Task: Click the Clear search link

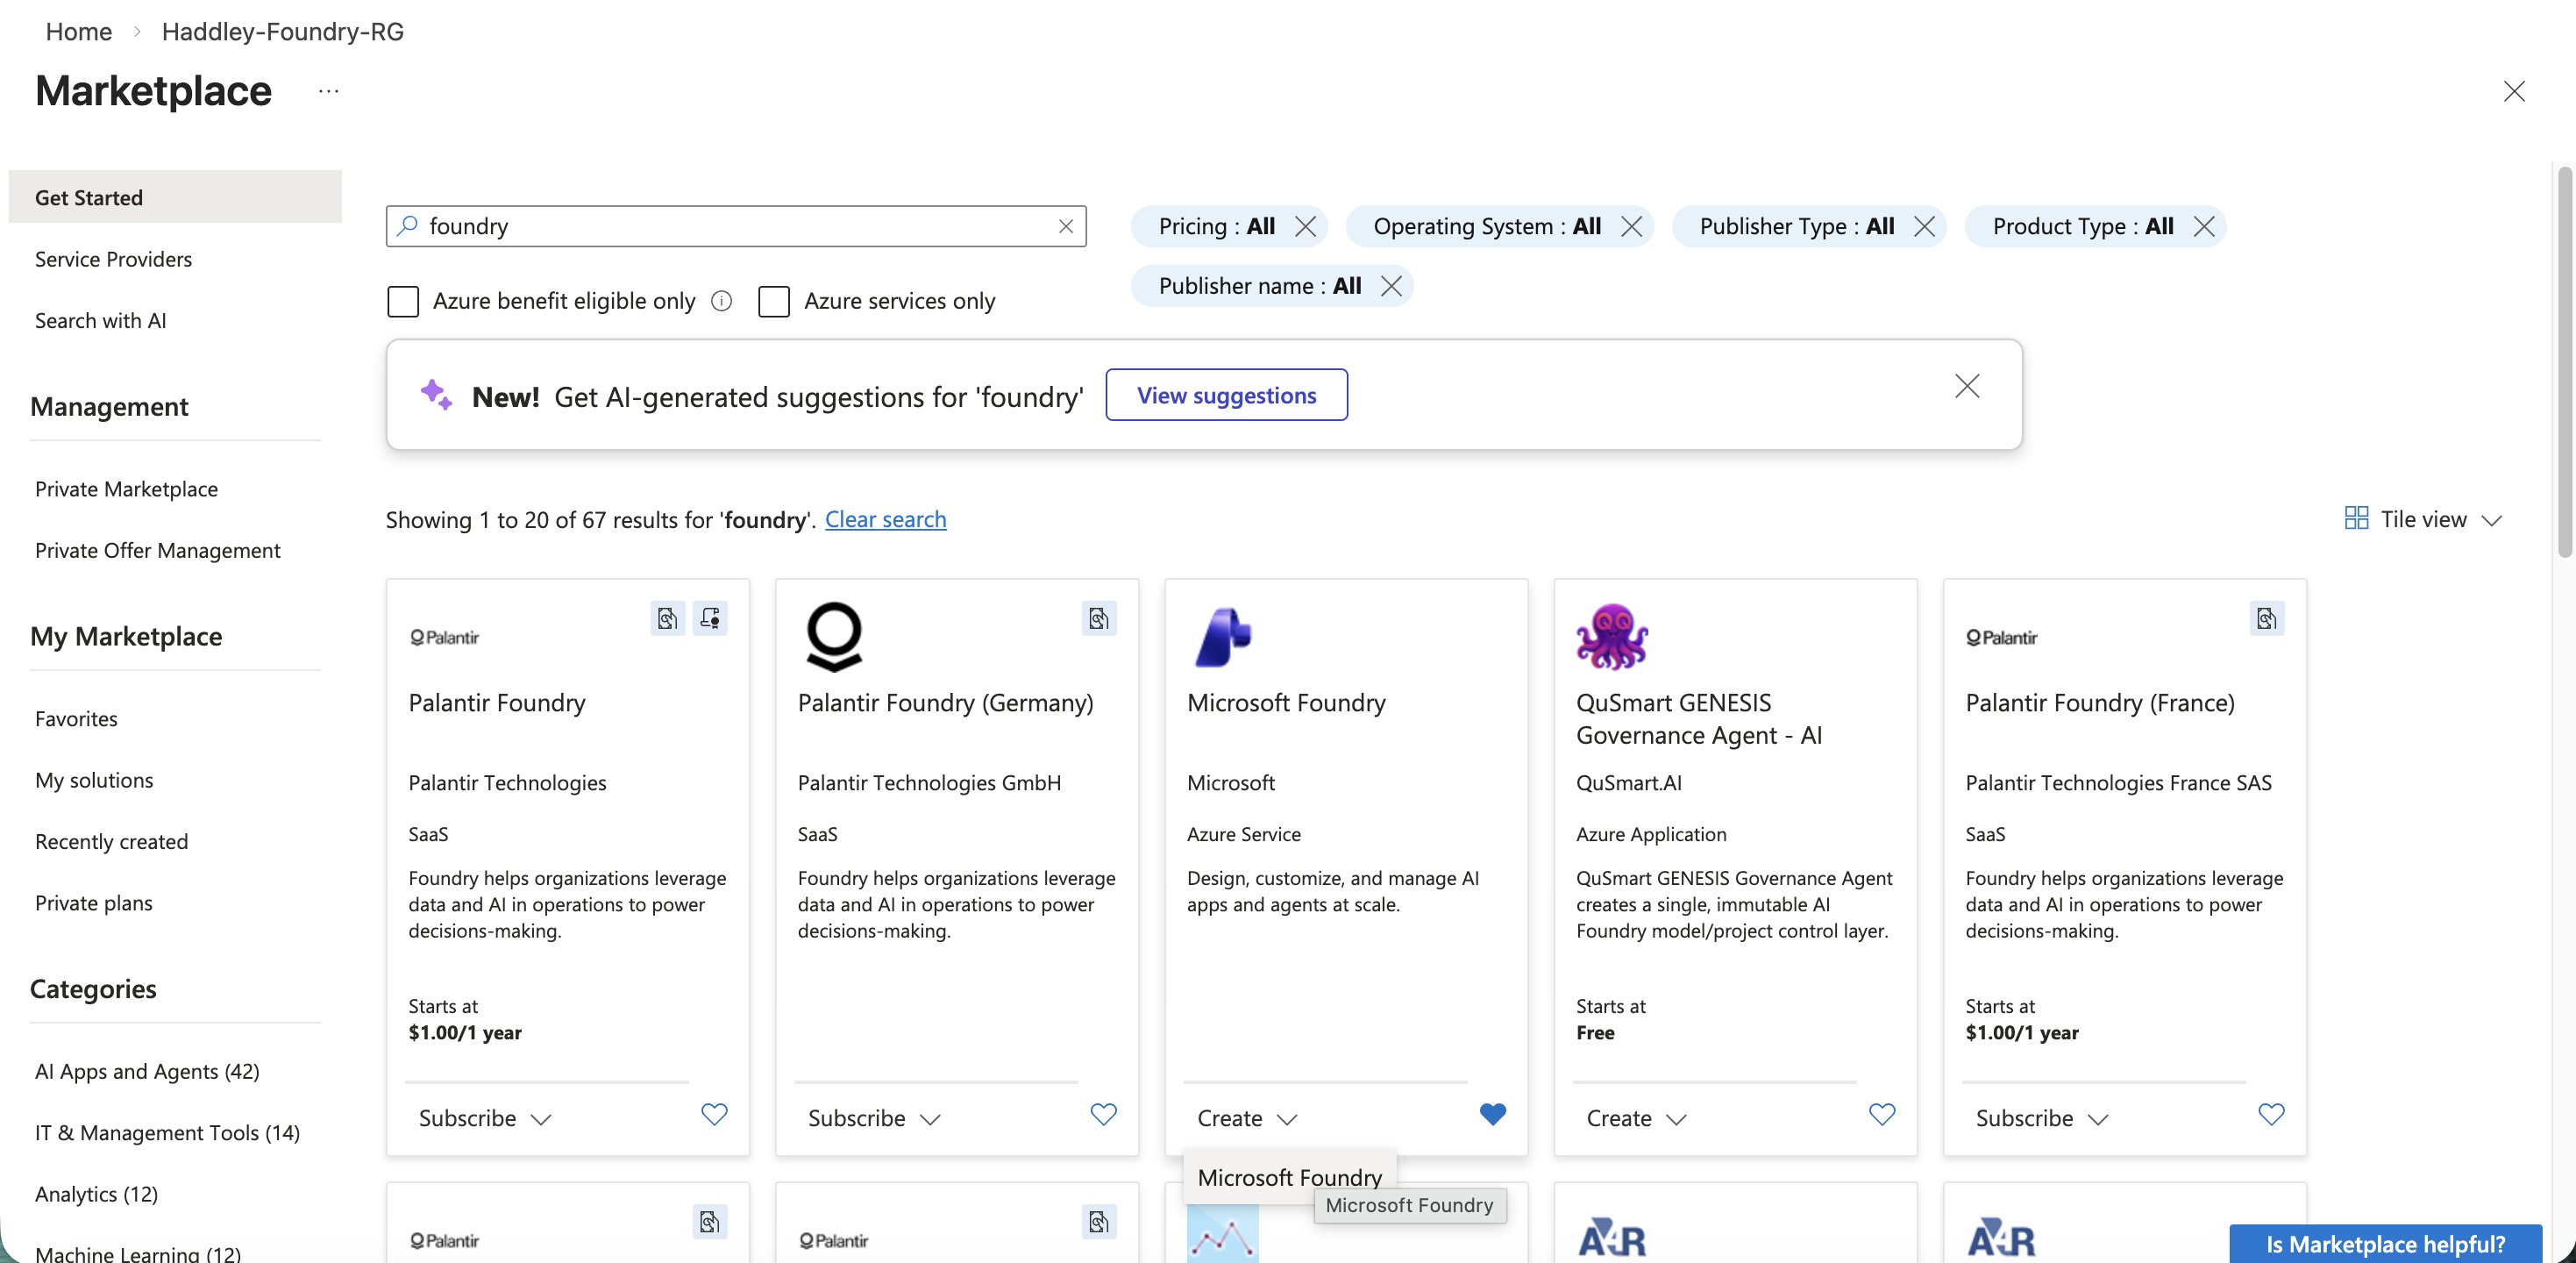Action: click(886, 519)
